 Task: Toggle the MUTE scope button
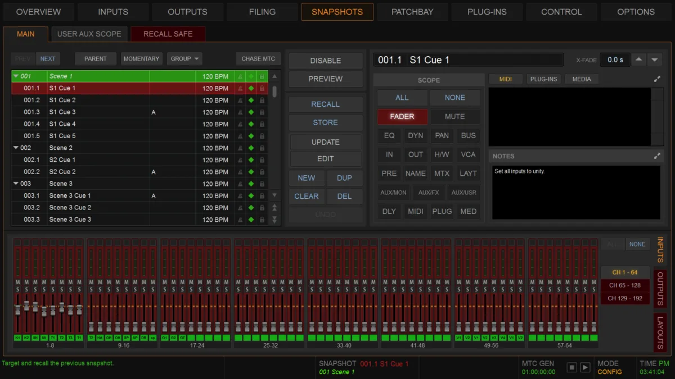tap(454, 117)
